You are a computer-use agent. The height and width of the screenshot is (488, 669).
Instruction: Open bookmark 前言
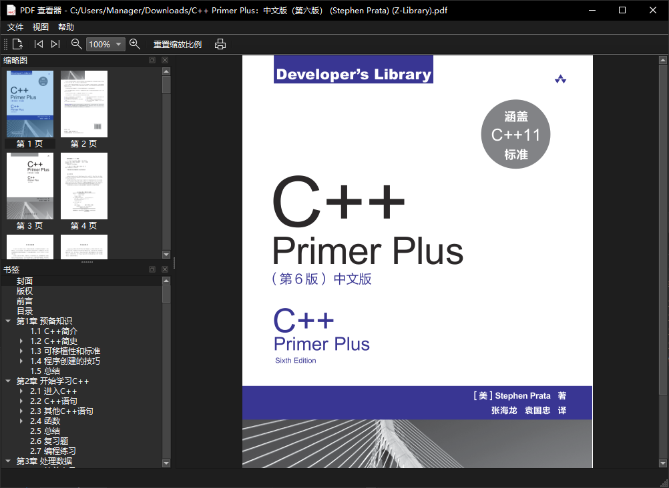25,301
